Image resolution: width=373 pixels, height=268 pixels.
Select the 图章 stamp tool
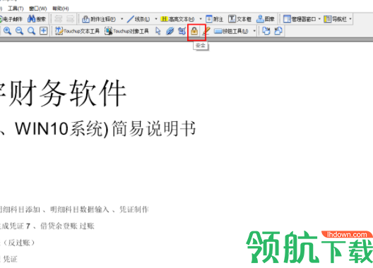tap(266, 19)
